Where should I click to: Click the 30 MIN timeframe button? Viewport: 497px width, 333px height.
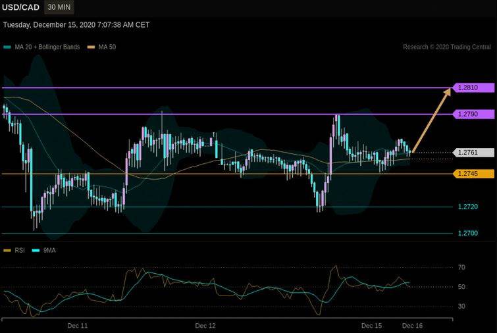click(59, 7)
